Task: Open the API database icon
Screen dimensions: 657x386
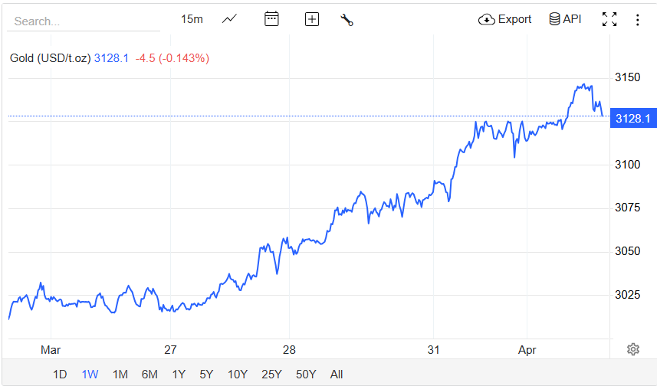Action: click(565, 19)
